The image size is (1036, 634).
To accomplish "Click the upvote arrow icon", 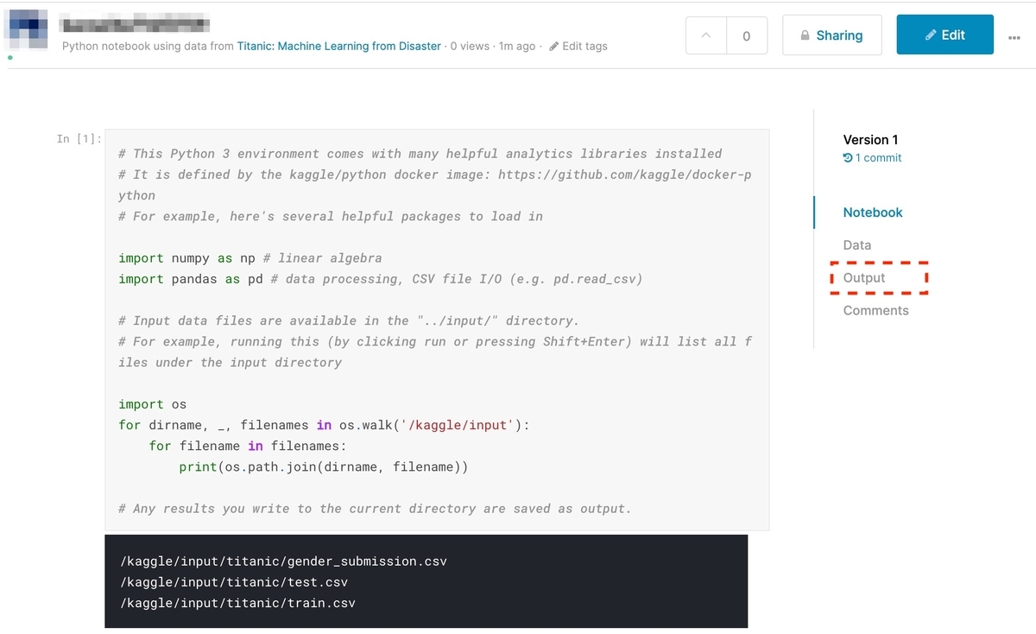I will tap(706, 35).
